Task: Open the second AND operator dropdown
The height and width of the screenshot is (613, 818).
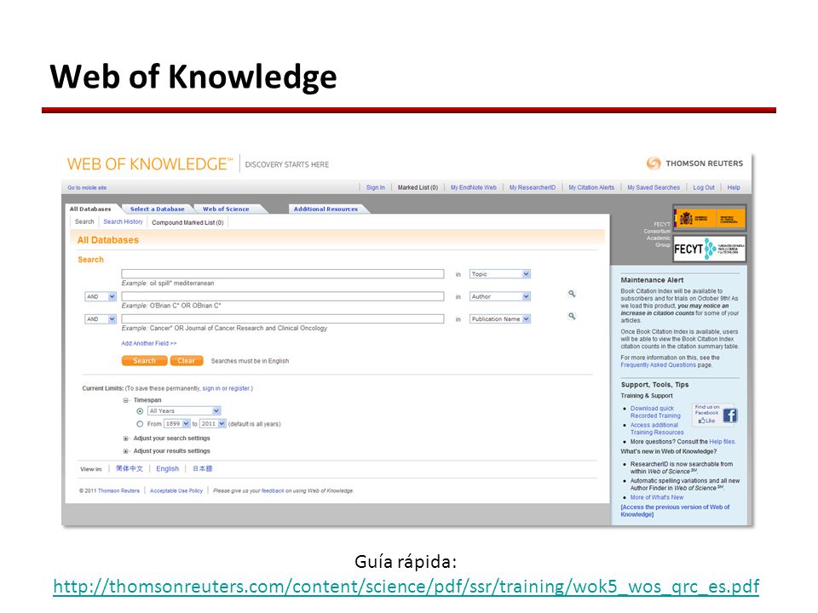Action: [x=101, y=319]
